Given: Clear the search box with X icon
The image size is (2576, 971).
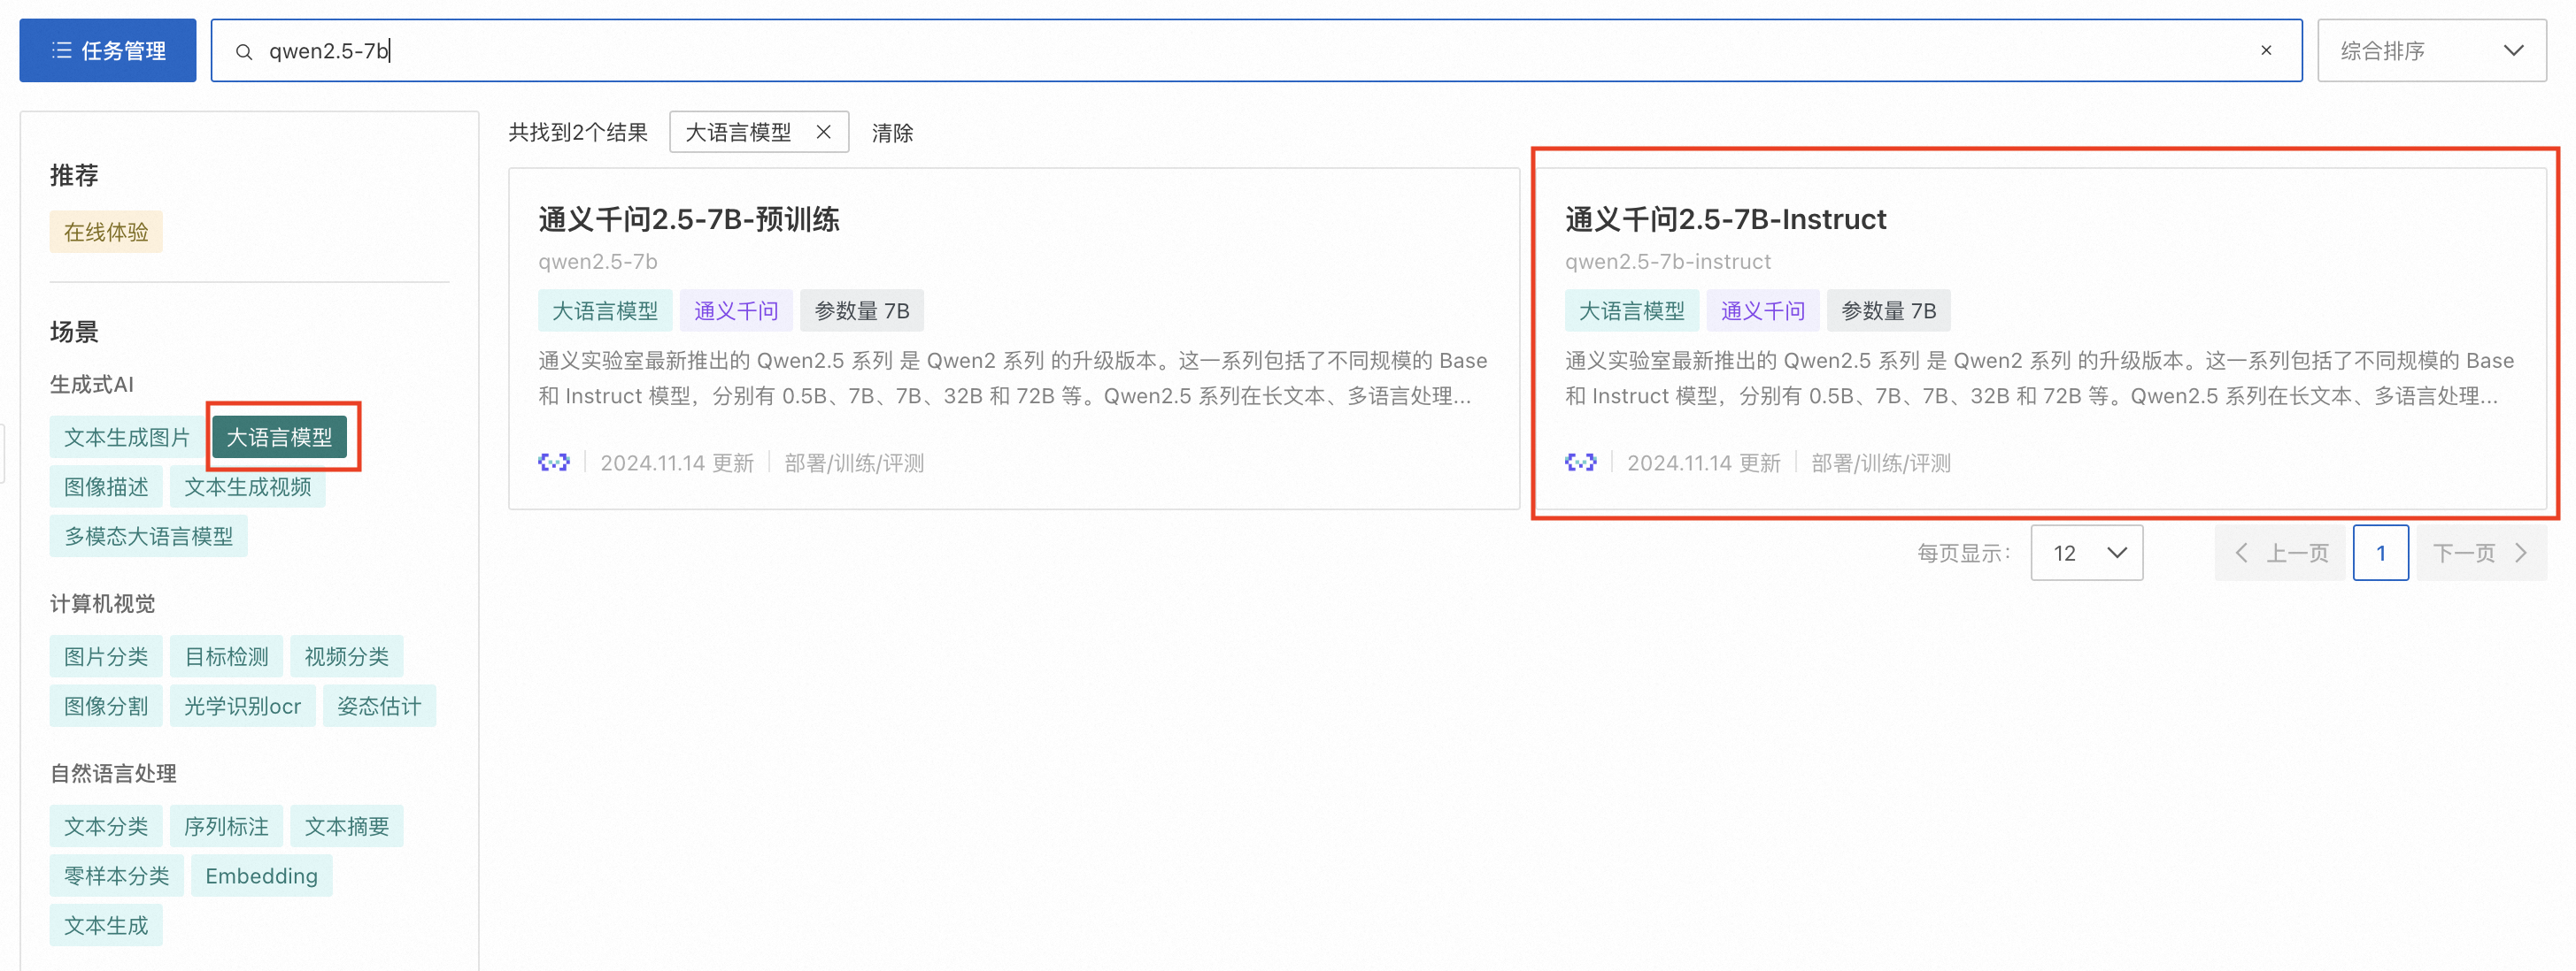Looking at the screenshot, I should (2266, 51).
